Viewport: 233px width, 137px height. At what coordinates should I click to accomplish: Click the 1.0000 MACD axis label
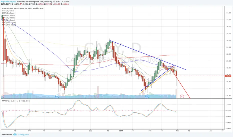coord(228,104)
